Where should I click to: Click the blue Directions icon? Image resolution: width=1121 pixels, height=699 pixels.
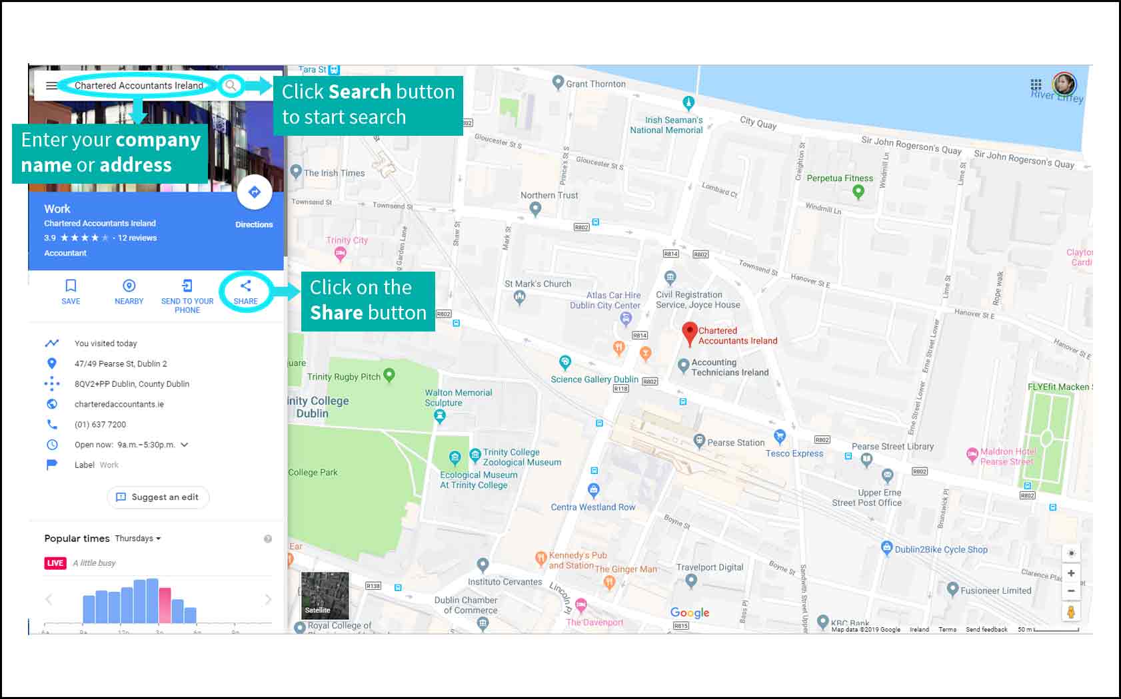point(254,192)
